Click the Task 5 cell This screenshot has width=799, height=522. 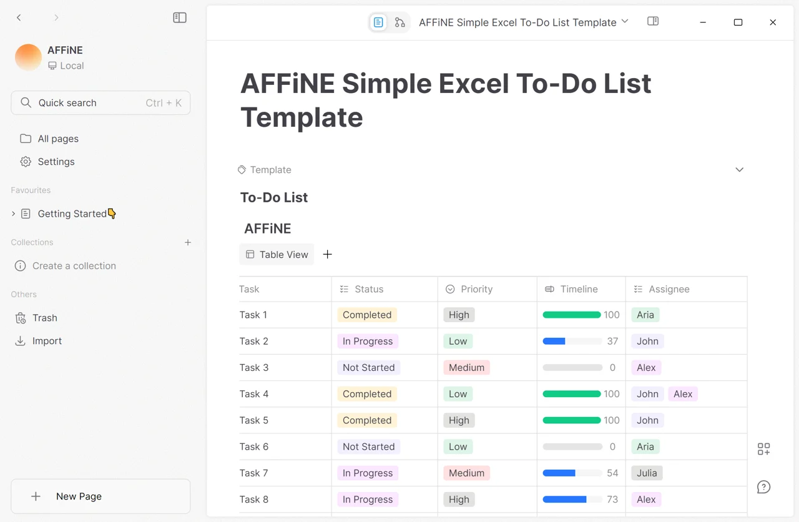[285, 420]
